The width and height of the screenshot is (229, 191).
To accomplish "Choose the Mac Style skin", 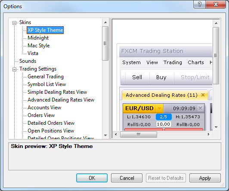I will click(39, 46).
